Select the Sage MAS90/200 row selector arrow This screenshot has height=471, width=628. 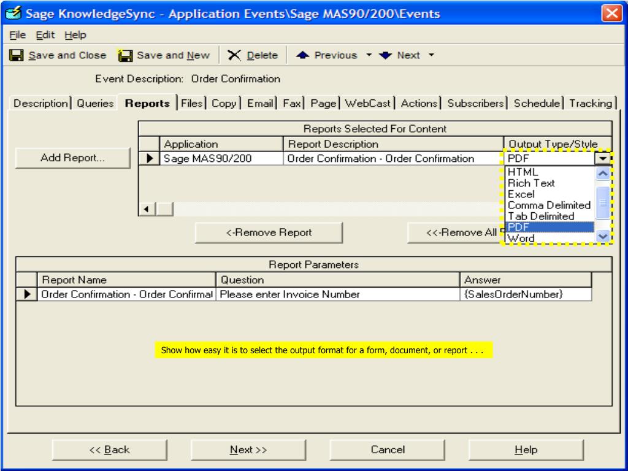150,158
